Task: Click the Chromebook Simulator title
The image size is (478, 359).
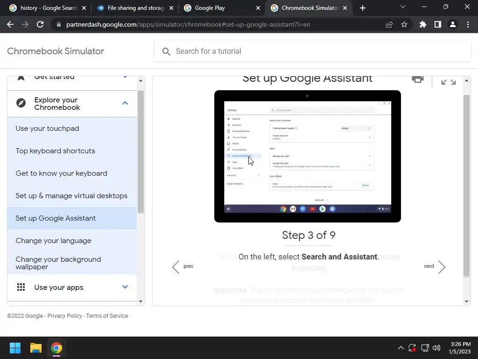Action: click(x=56, y=51)
